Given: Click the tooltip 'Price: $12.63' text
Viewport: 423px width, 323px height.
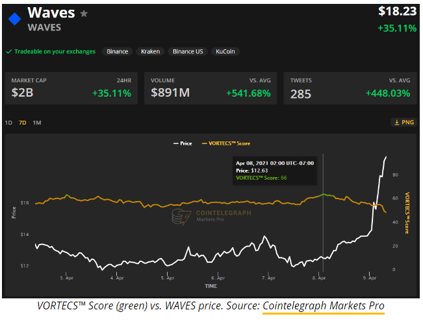Looking at the screenshot, I should point(252,171).
